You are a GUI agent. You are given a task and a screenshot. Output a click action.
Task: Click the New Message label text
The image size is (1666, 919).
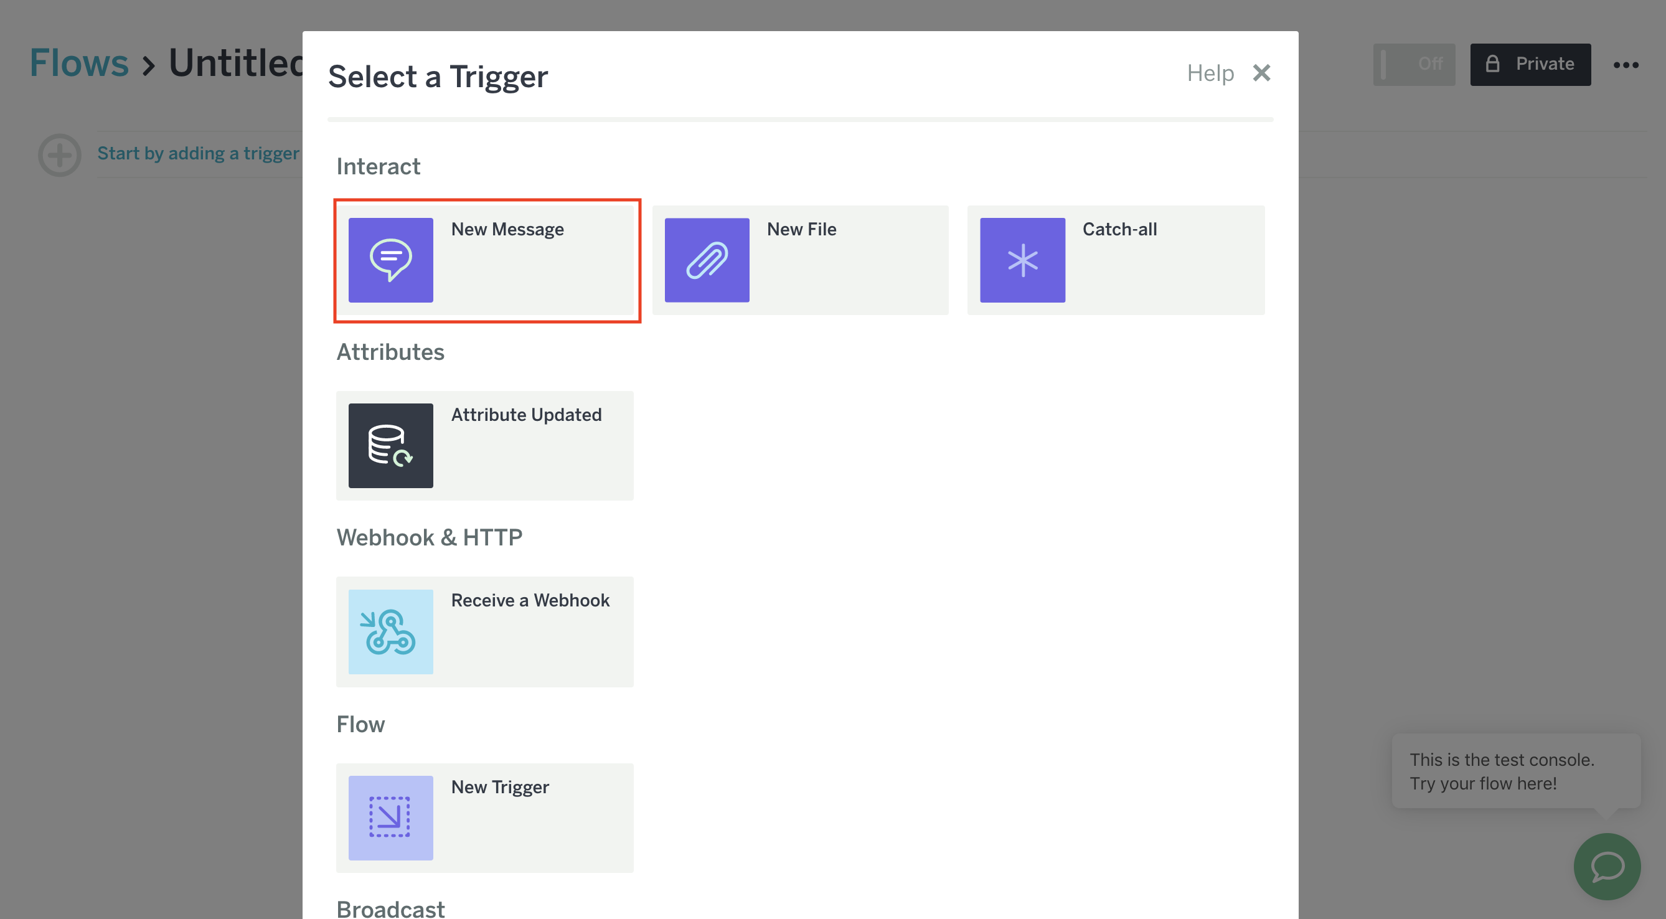pyautogui.click(x=507, y=229)
